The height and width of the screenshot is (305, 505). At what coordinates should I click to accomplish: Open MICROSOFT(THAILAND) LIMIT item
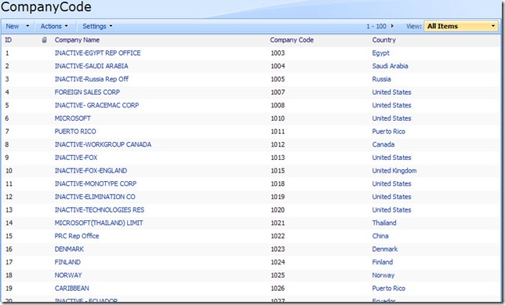tap(99, 223)
